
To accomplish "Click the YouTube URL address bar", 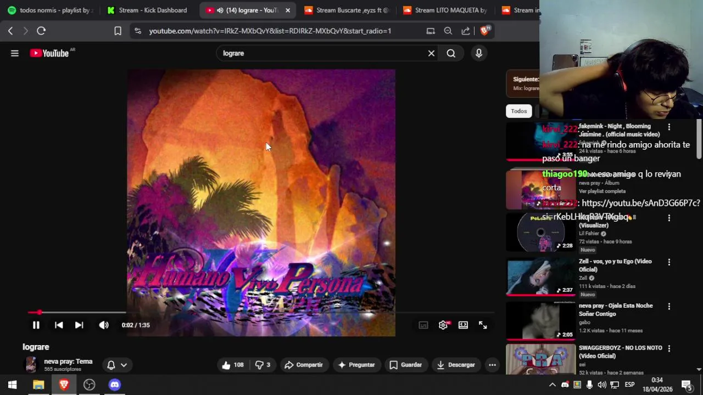I will 270,31.
